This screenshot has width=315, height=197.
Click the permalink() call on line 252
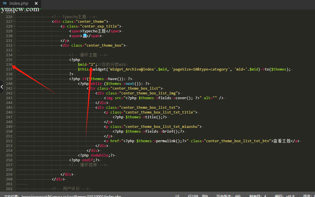click(169, 141)
